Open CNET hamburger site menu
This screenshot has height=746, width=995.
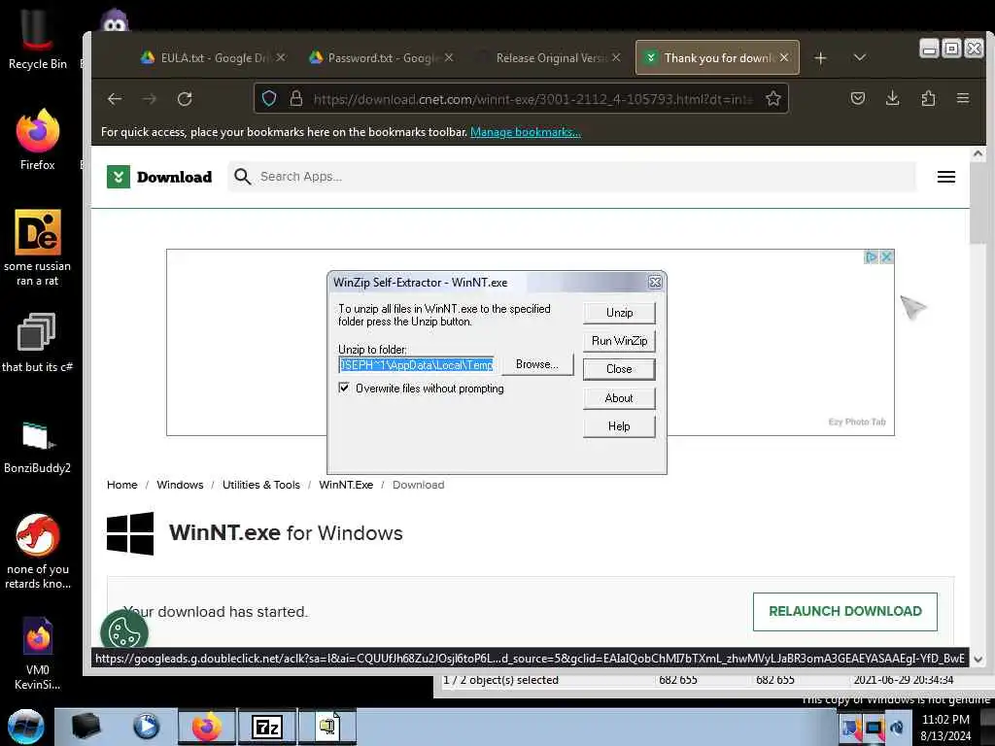946,177
